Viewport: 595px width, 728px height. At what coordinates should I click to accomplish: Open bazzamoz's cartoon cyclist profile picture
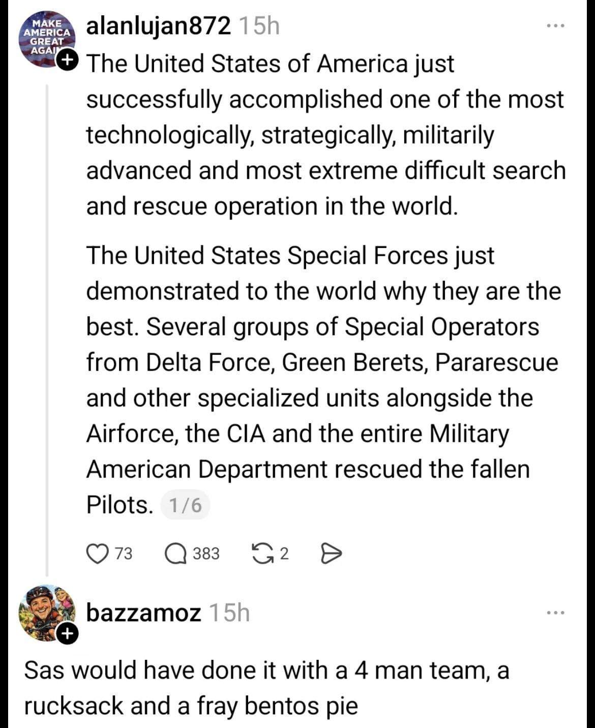pos(45,612)
